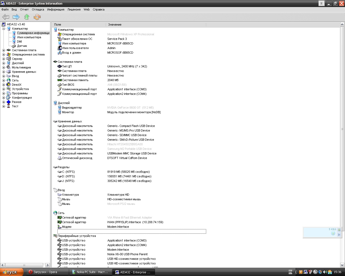Screen dimensions: 345x276
Task: Select the Hitachi HTS545025B9SA00 value
Action: point(125,144)
